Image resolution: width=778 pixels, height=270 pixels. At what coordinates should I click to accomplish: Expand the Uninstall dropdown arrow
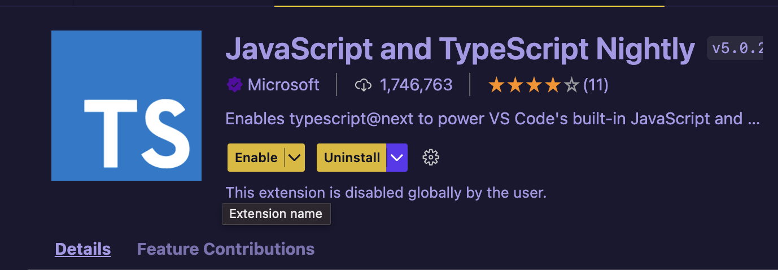pos(397,158)
